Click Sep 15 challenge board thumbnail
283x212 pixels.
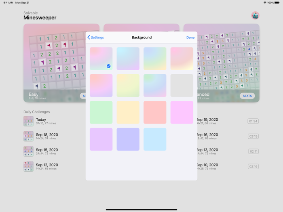[28, 151]
